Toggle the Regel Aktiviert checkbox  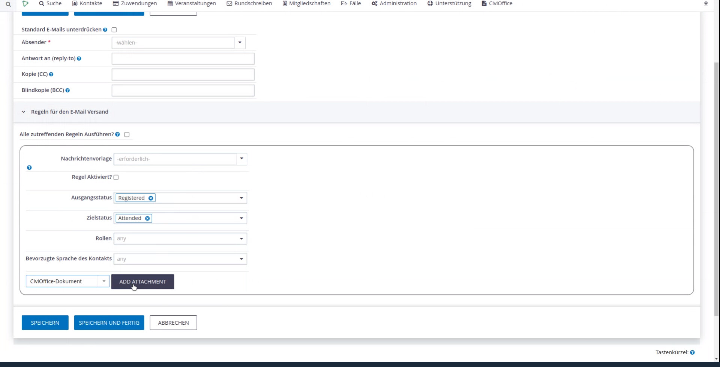[116, 177]
